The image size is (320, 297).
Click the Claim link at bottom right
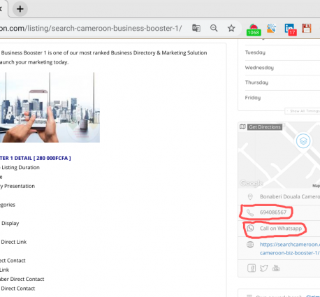[313, 296]
